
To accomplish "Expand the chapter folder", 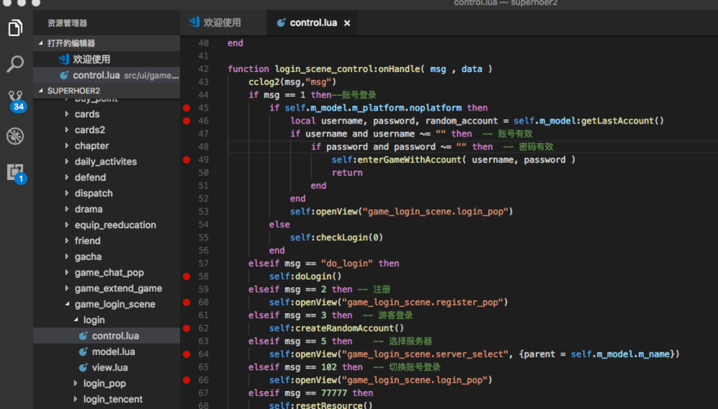I will 106,146.
